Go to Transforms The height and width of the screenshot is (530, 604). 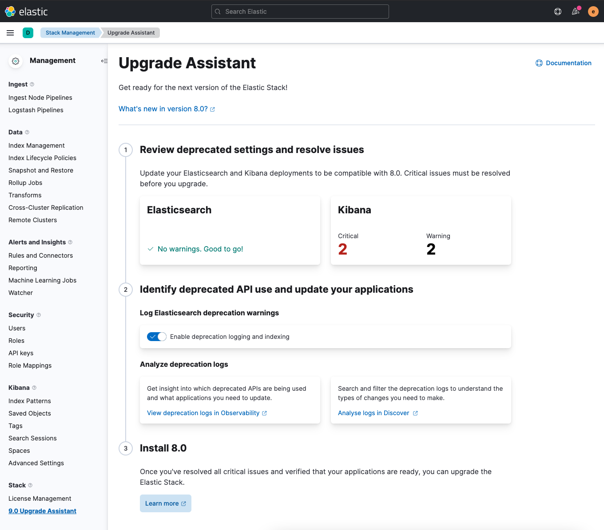[x=25, y=195]
